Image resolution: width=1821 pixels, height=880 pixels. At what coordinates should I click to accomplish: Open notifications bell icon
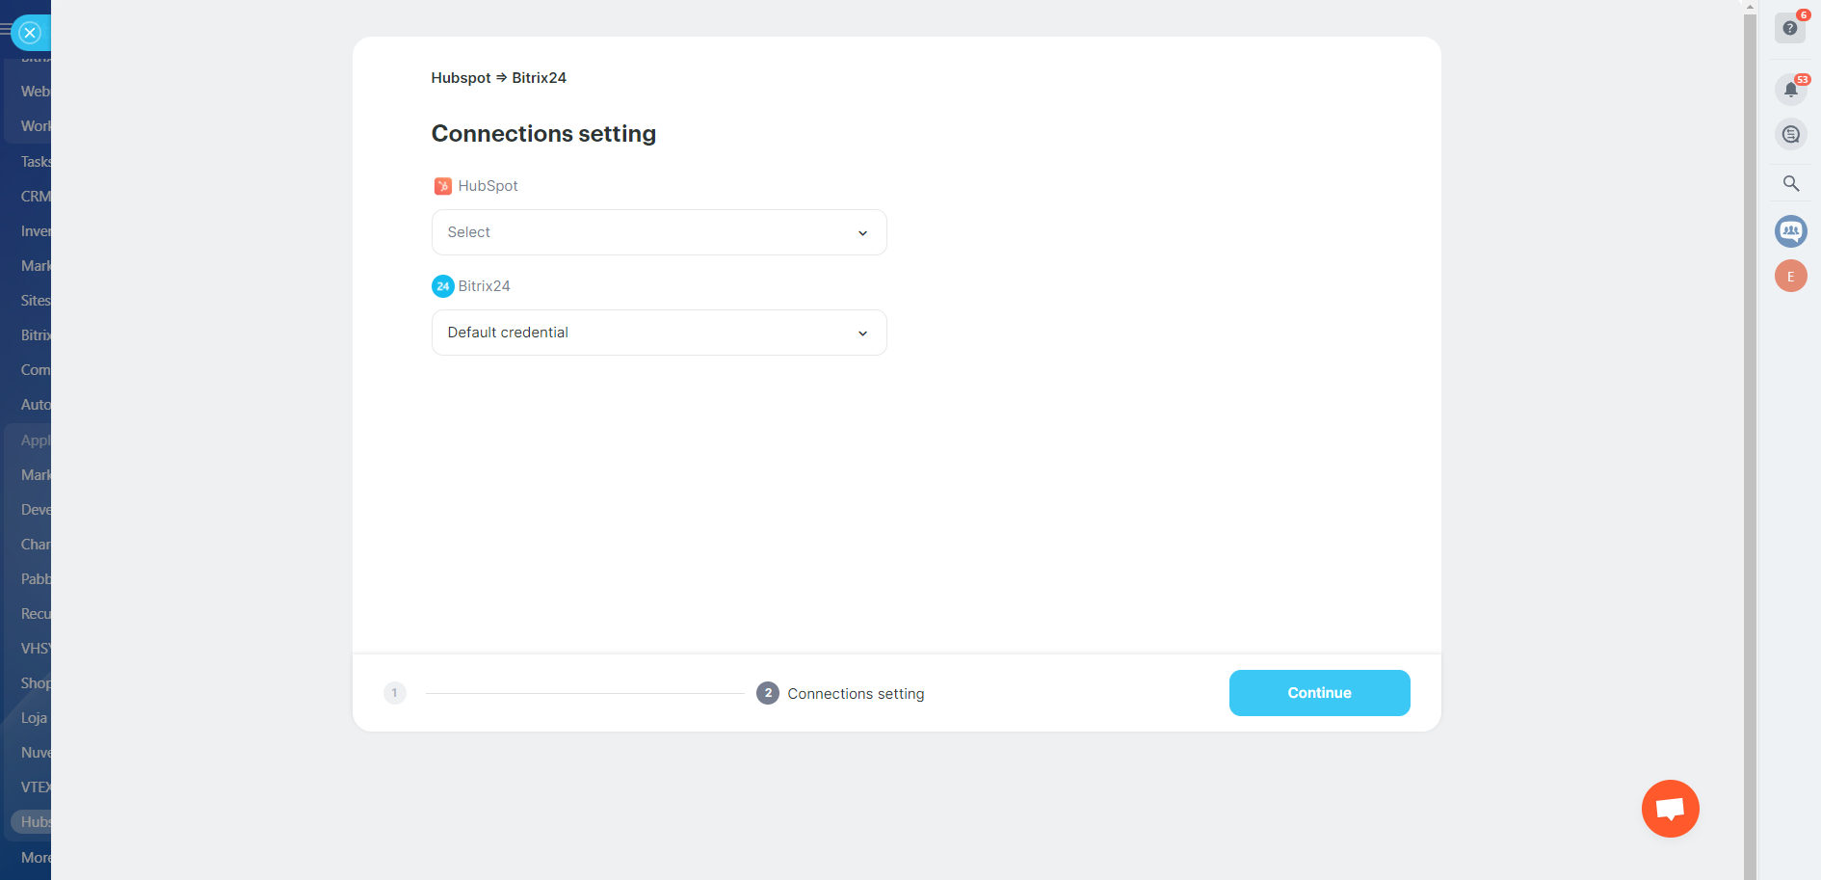(1790, 90)
